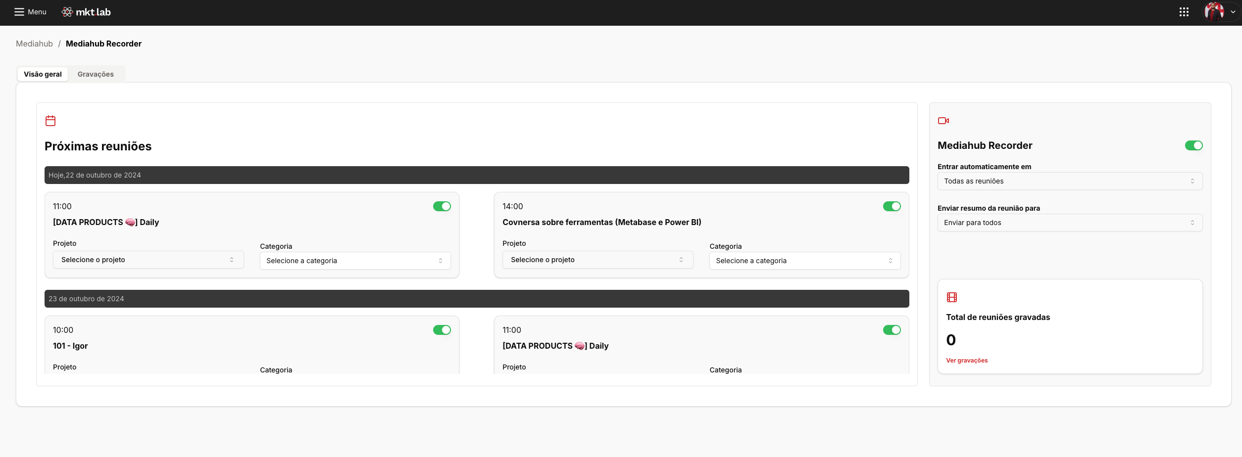
Task: Open the apps grid icon
Action: (1184, 12)
